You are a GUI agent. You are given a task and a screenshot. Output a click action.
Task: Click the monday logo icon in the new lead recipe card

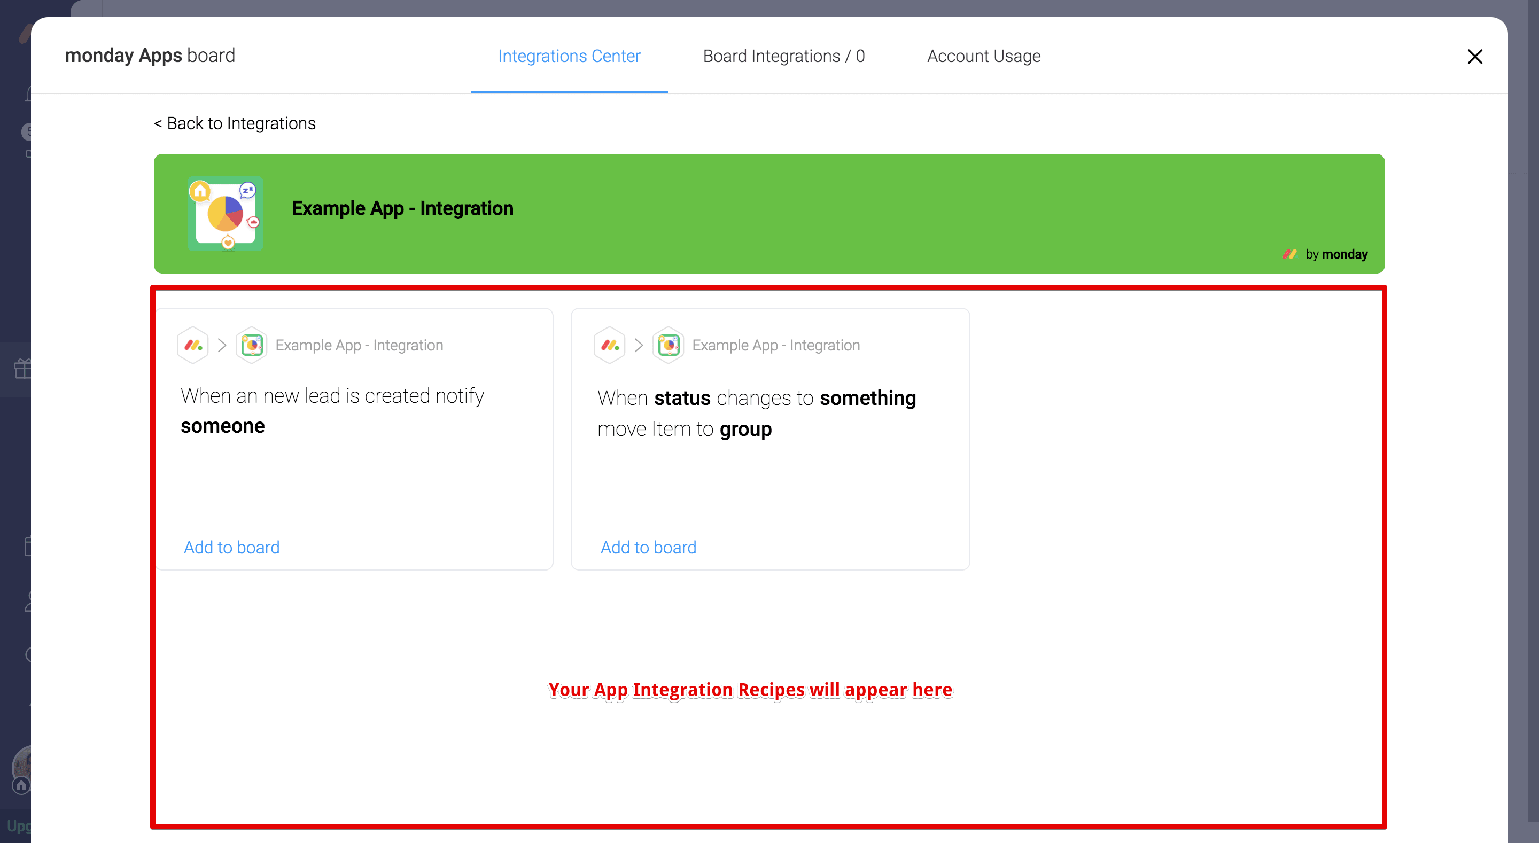(x=192, y=345)
